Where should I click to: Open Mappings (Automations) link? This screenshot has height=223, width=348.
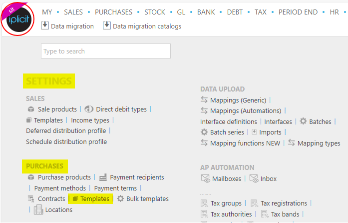pyautogui.click(x=246, y=110)
